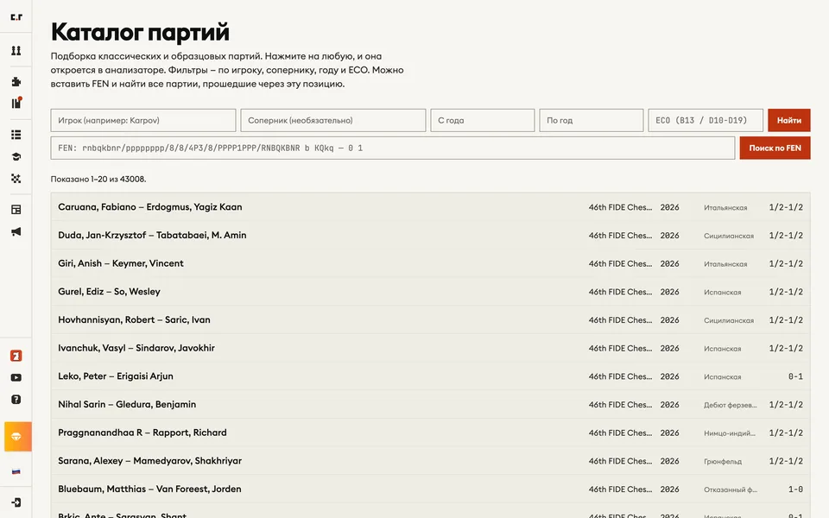Open the puzzle piece icon in the sidebar
The width and height of the screenshot is (829, 518).
pyautogui.click(x=16, y=81)
